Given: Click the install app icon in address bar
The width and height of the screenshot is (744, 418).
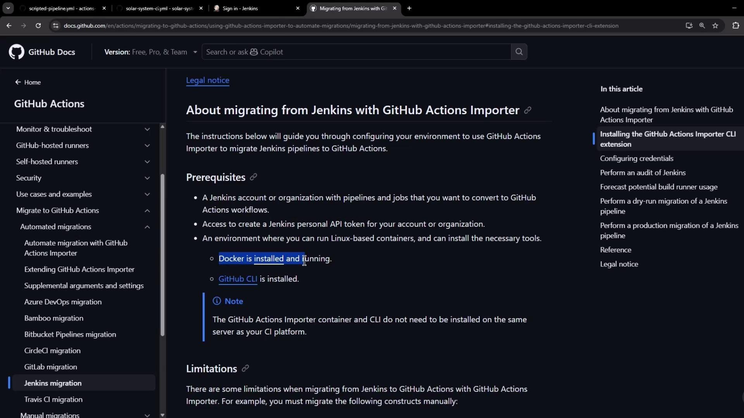Looking at the screenshot, I should (689, 26).
